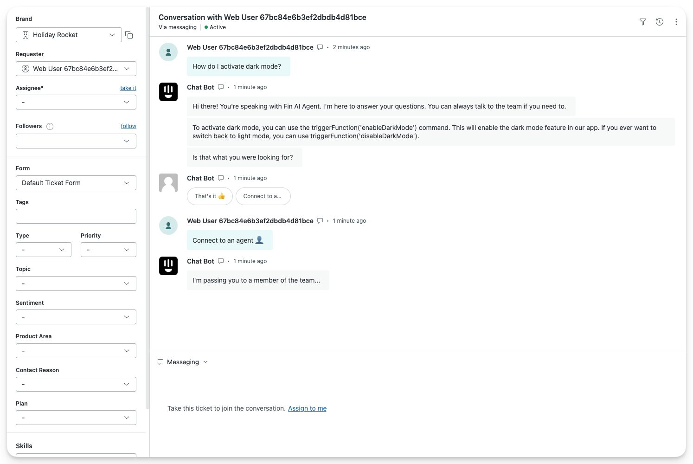Click 'Assign to me' link
Viewport: 693px width, 464px height.
coord(307,408)
